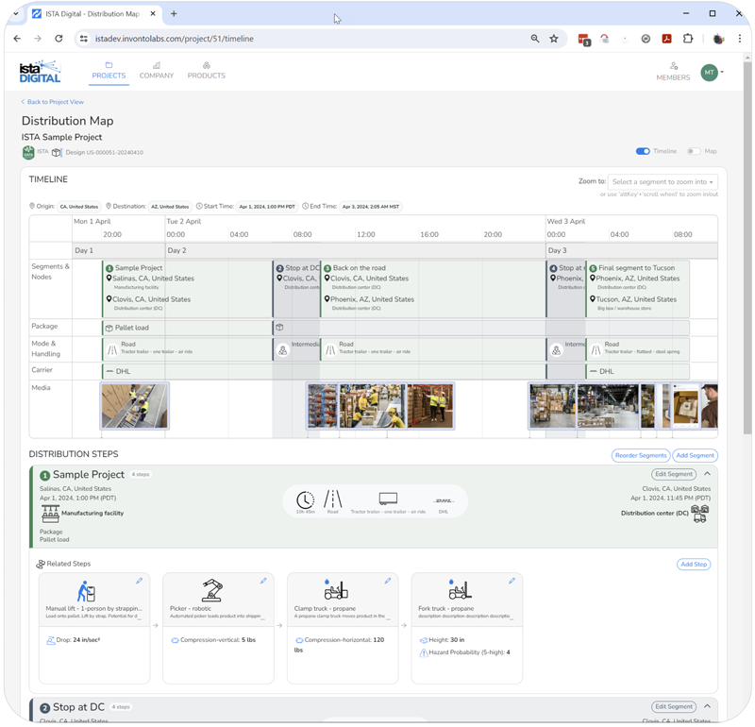Click the ISTA Digital logo
The width and height of the screenshot is (755, 727).
tap(40, 72)
